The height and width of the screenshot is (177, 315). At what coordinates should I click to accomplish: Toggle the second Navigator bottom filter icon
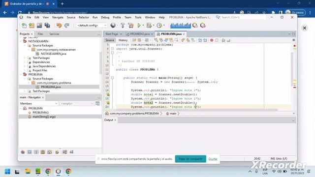point(30,152)
